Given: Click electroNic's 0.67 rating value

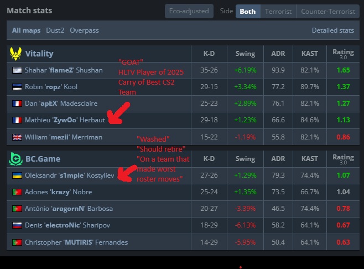Looking at the screenshot, I should (x=343, y=225).
